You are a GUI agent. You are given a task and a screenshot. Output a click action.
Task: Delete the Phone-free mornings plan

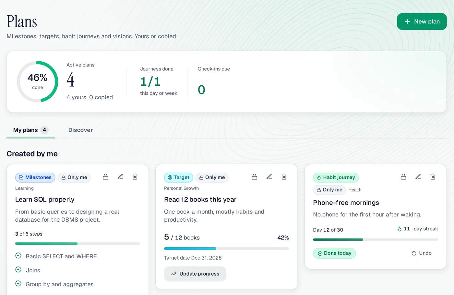tap(433, 177)
